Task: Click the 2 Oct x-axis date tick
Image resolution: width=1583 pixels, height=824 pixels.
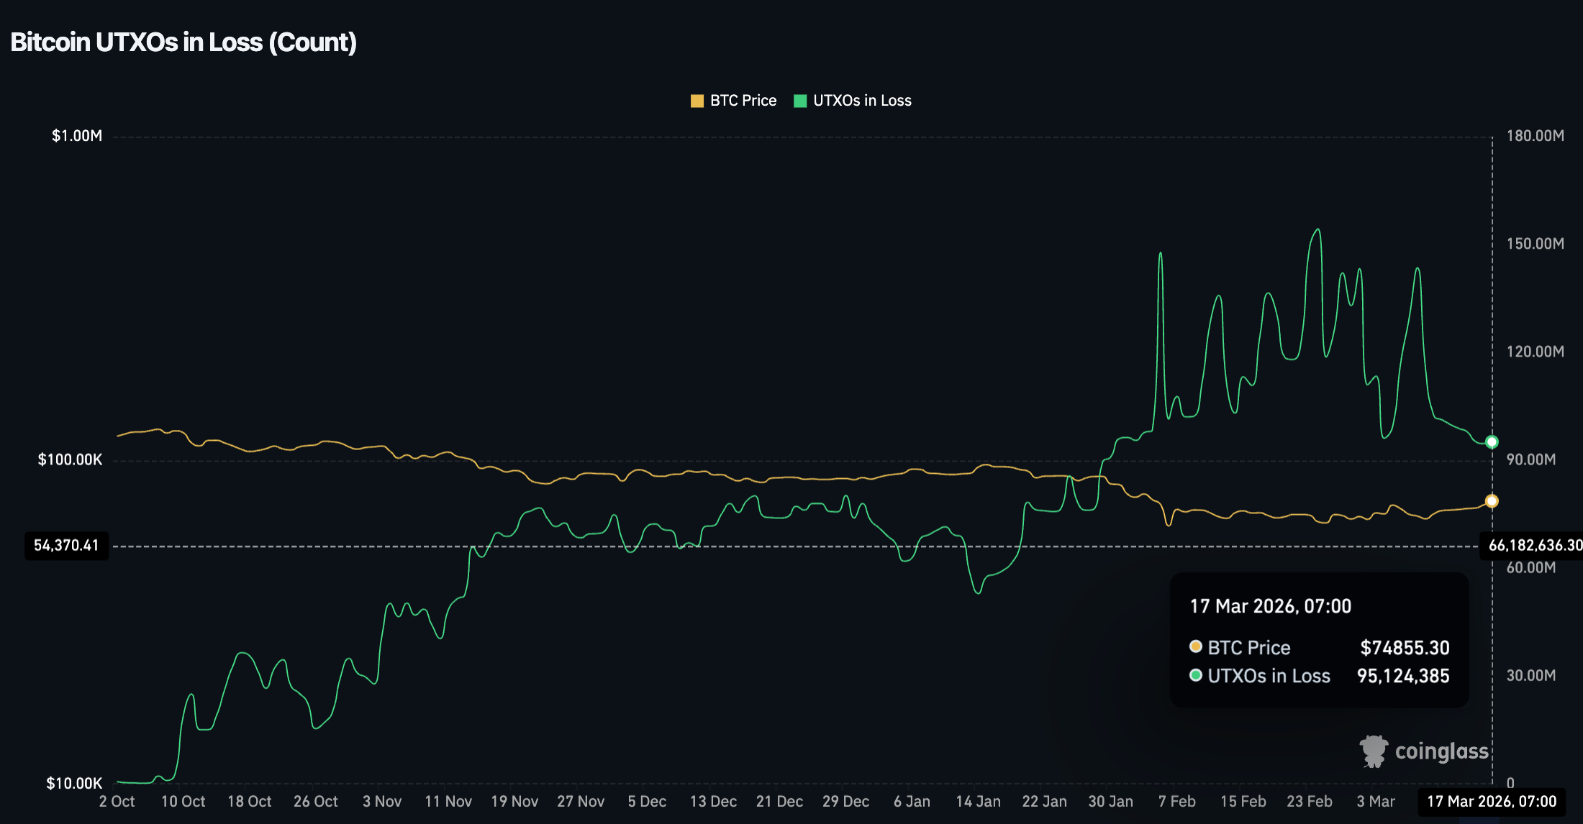Action: [x=117, y=802]
